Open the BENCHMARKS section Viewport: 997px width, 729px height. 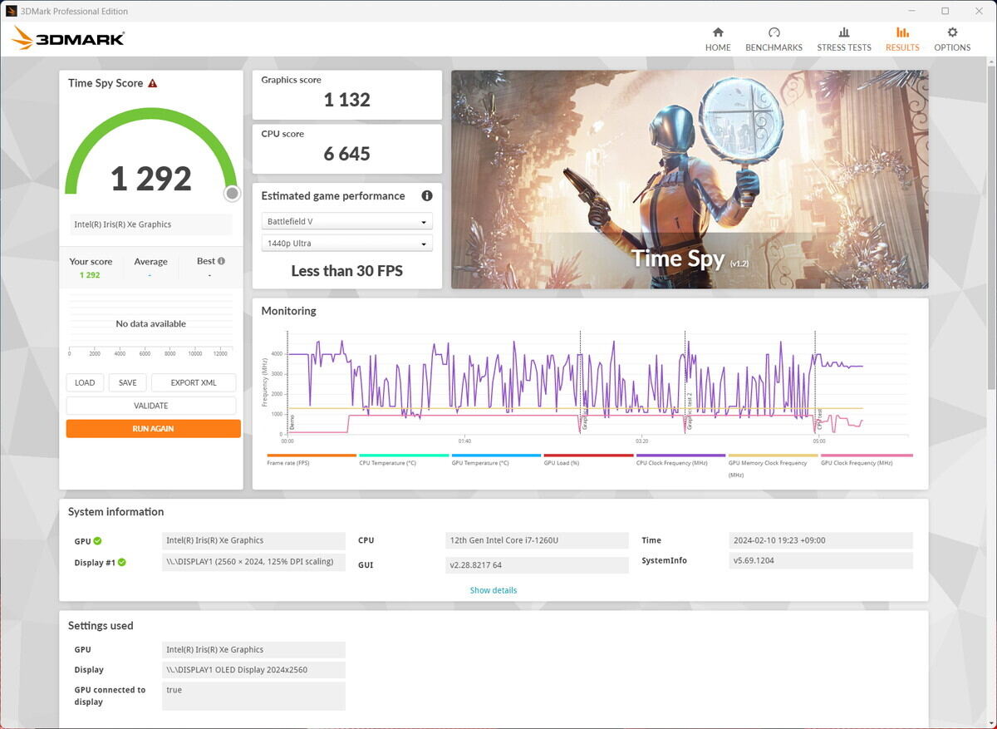pyautogui.click(x=774, y=39)
